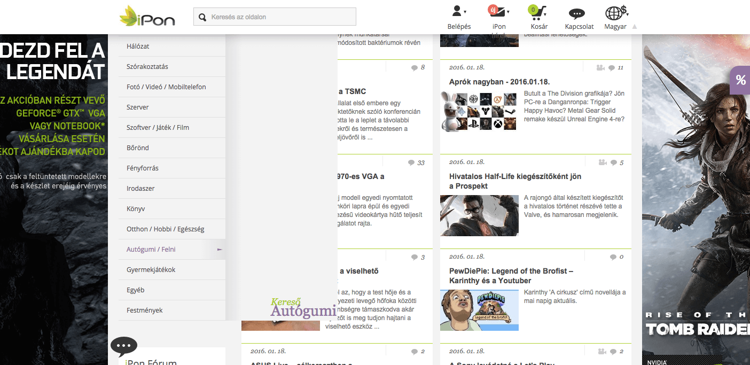This screenshot has width=750, height=365.
Task: Select Hálózat category
Action: point(172,46)
